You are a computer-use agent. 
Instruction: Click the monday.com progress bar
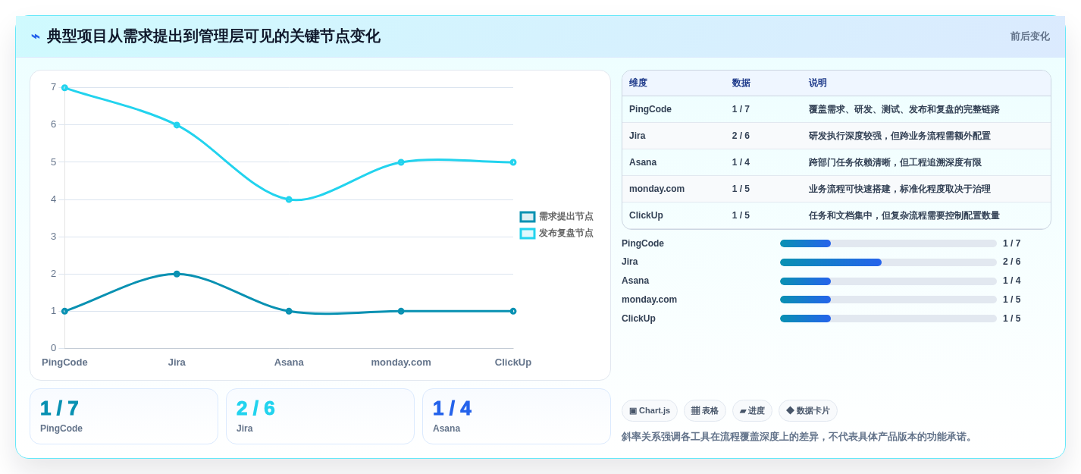(x=888, y=300)
